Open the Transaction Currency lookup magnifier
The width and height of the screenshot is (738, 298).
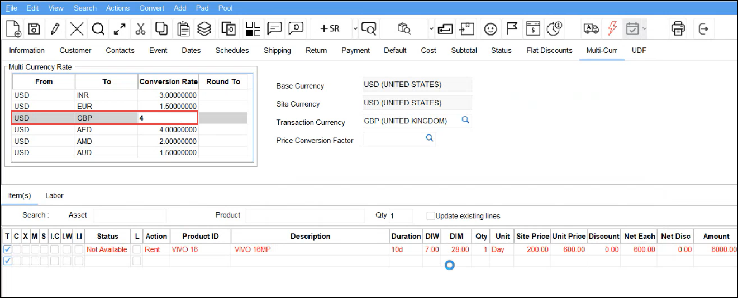coord(465,120)
